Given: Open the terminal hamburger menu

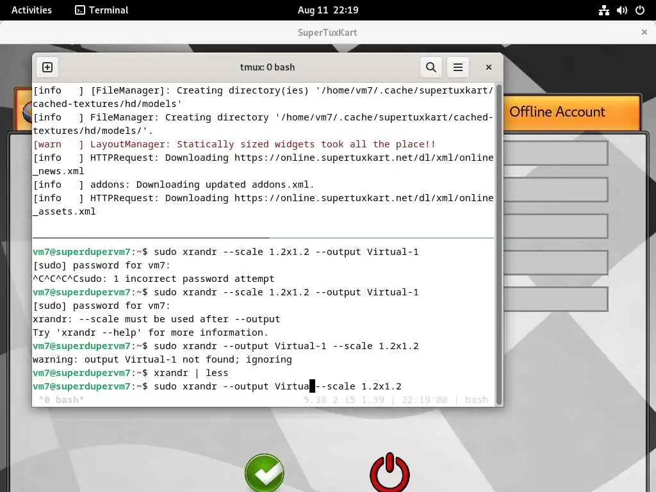Looking at the screenshot, I should click(457, 67).
